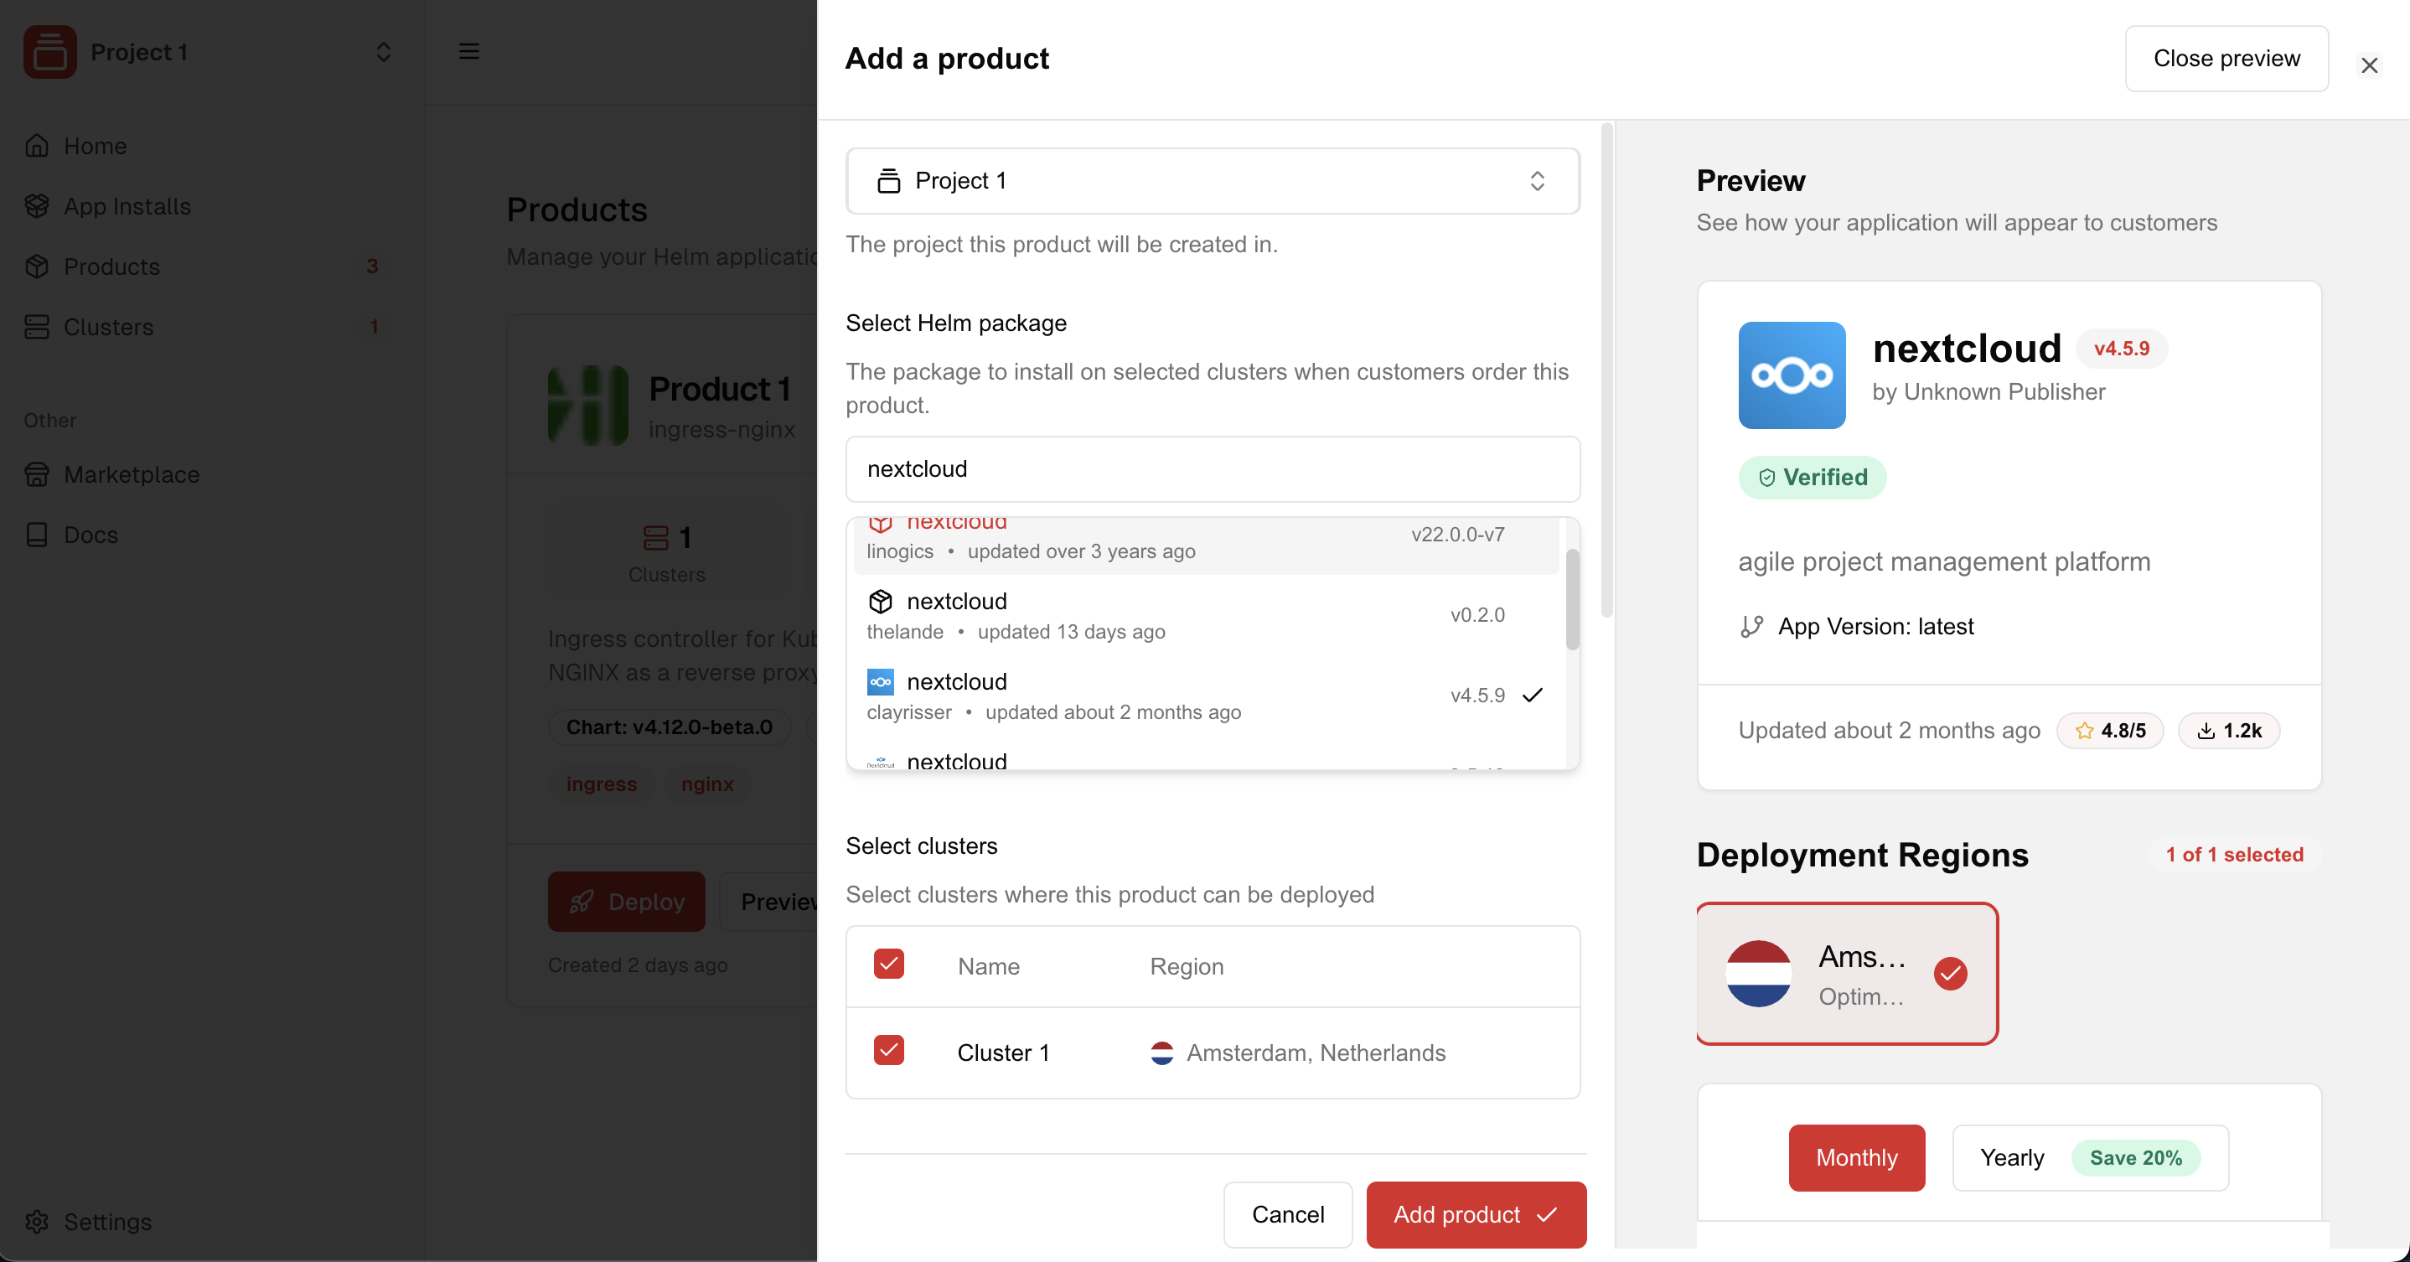Click the Add product button
This screenshot has width=2410, height=1262.
click(x=1476, y=1214)
